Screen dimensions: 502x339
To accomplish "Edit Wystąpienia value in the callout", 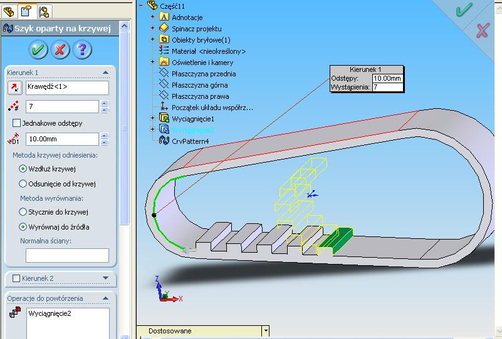I will click(x=387, y=87).
